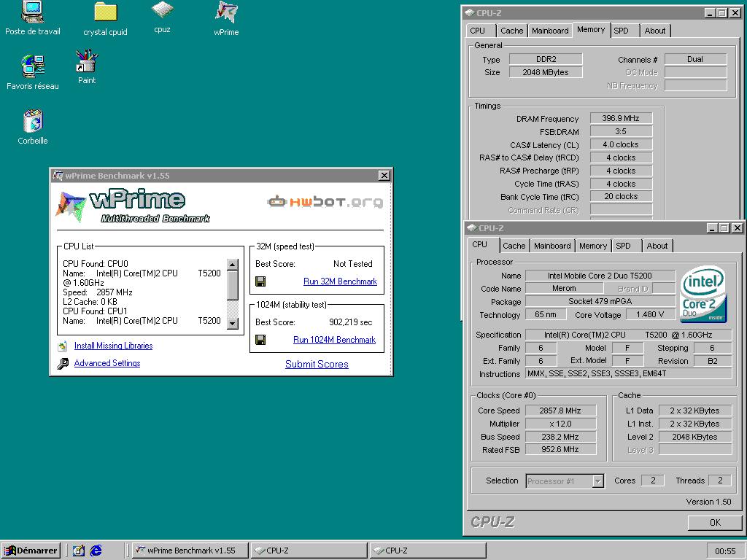Click 1024M Best Score 902,219 sec
Viewport: 747px width, 560px height.
(351, 322)
